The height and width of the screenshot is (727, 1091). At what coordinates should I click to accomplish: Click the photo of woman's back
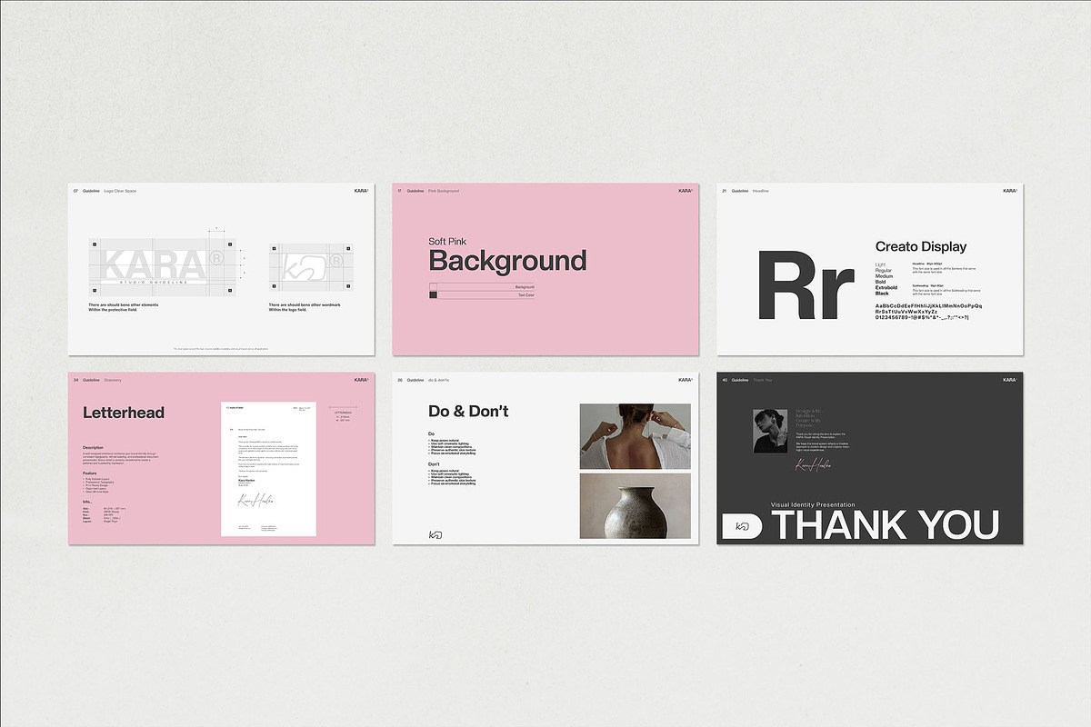635,436
